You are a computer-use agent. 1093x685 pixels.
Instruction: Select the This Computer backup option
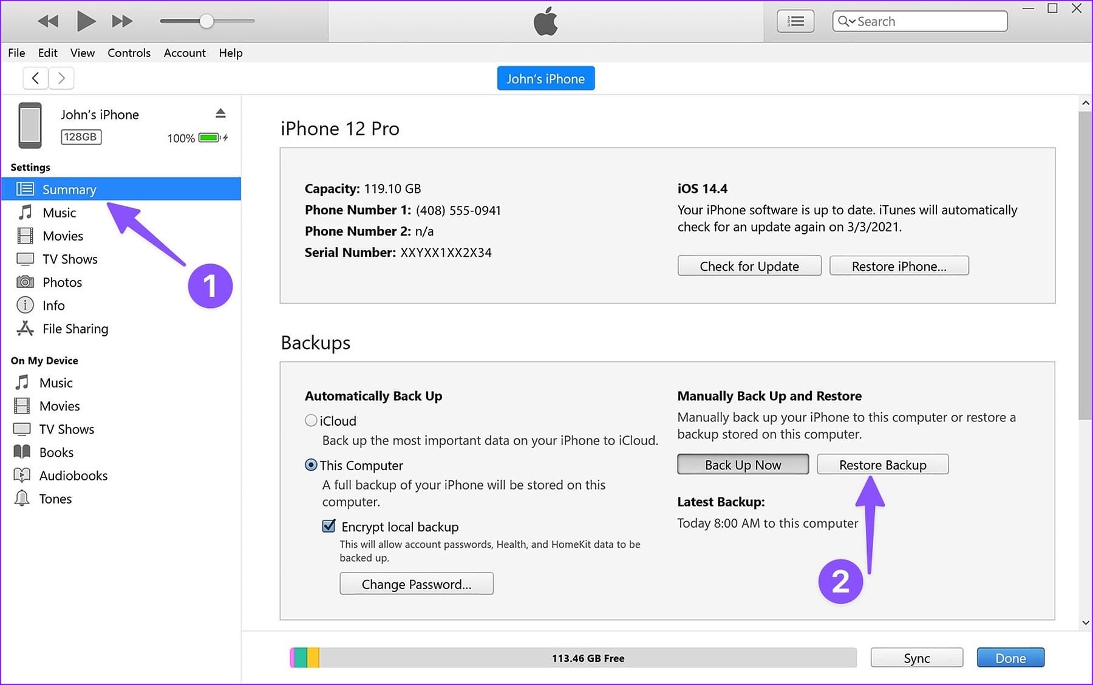pos(311,465)
